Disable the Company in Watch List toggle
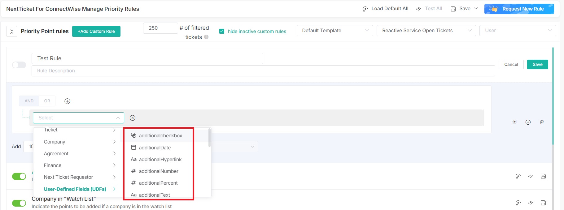The height and width of the screenshot is (210, 564). click(19, 203)
